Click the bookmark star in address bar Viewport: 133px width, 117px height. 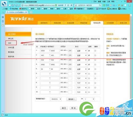68,5
